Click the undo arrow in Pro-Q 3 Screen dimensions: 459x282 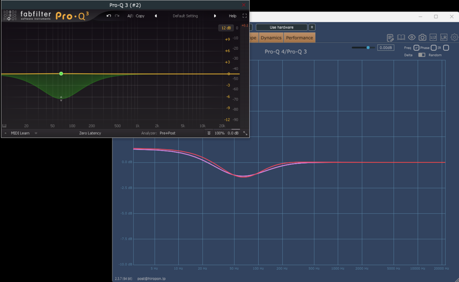tap(108, 16)
